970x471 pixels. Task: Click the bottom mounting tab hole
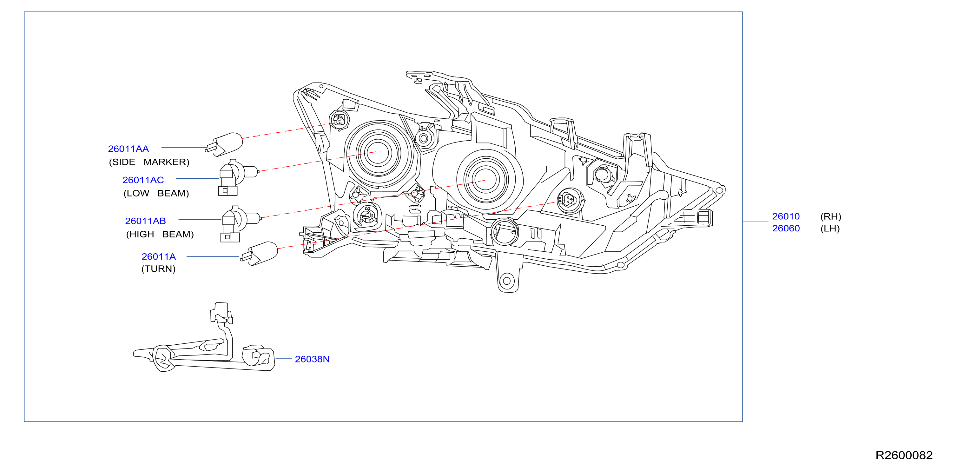(x=506, y=281)
